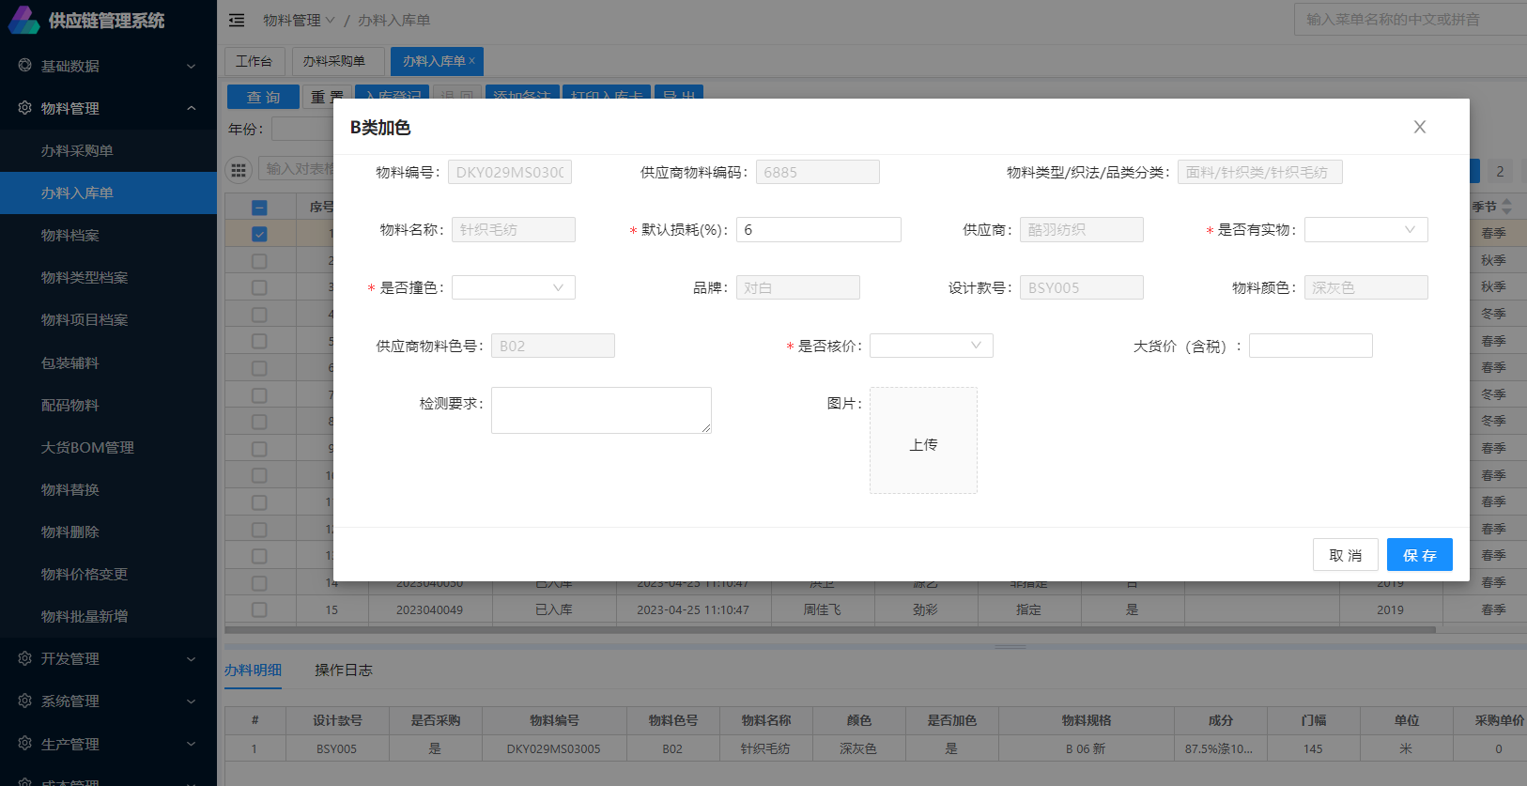Image resolution: width=1527 pixels, height=786 pixels.
Task: Click the grid column settings icon
Action: 239,170
